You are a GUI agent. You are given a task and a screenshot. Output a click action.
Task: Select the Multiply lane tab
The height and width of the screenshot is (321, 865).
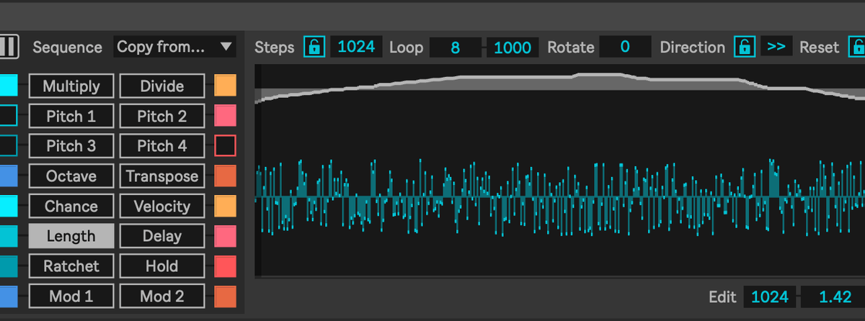point(71,86)
